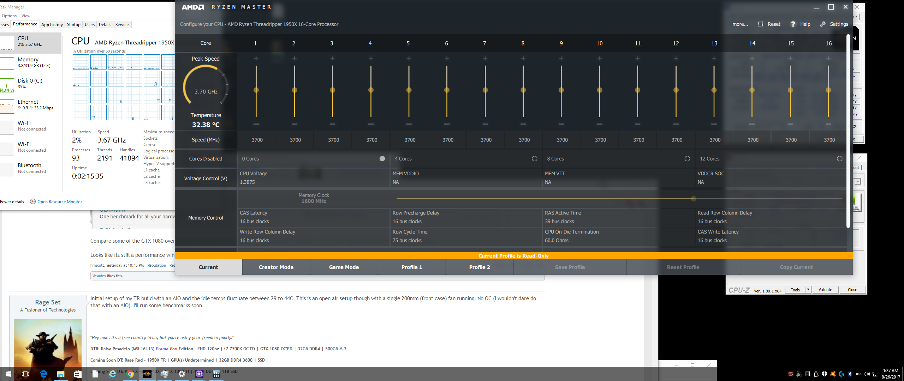Switch to Creator Mode tab

point(276,267)
